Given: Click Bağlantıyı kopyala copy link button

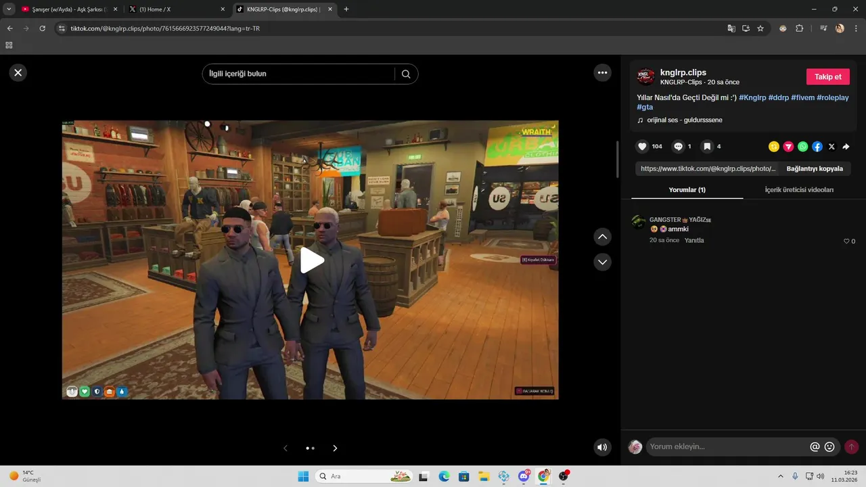Looking at the screenshot, I should 815,168.
